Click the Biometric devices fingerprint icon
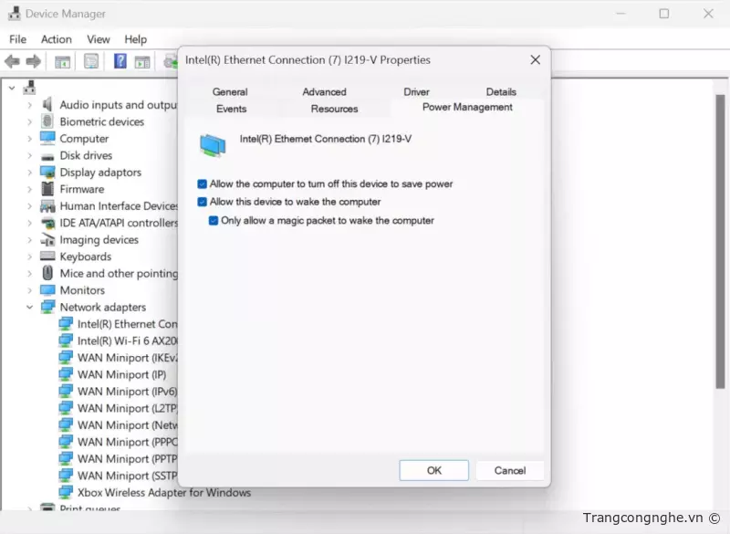This screenshot has width=730, height=534. (47, 121)
